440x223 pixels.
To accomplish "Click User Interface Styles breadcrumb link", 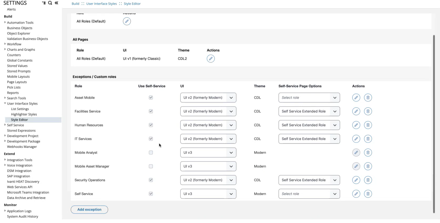I will point(102,4).
